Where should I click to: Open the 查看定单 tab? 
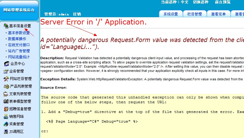[x=218, y=14]
